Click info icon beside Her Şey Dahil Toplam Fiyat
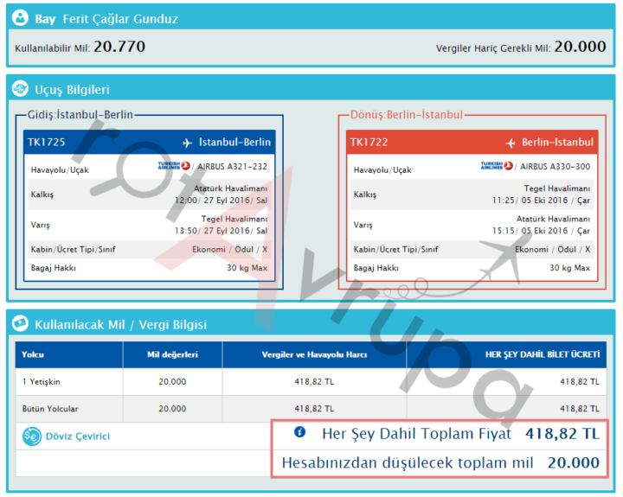The image size is (623, 497). (299, 432)
